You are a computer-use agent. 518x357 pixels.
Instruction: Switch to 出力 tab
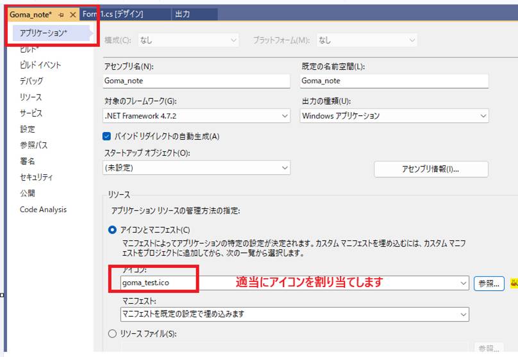(183, 14)
